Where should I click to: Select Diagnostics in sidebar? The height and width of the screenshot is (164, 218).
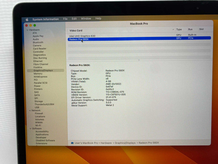point(39,55)
